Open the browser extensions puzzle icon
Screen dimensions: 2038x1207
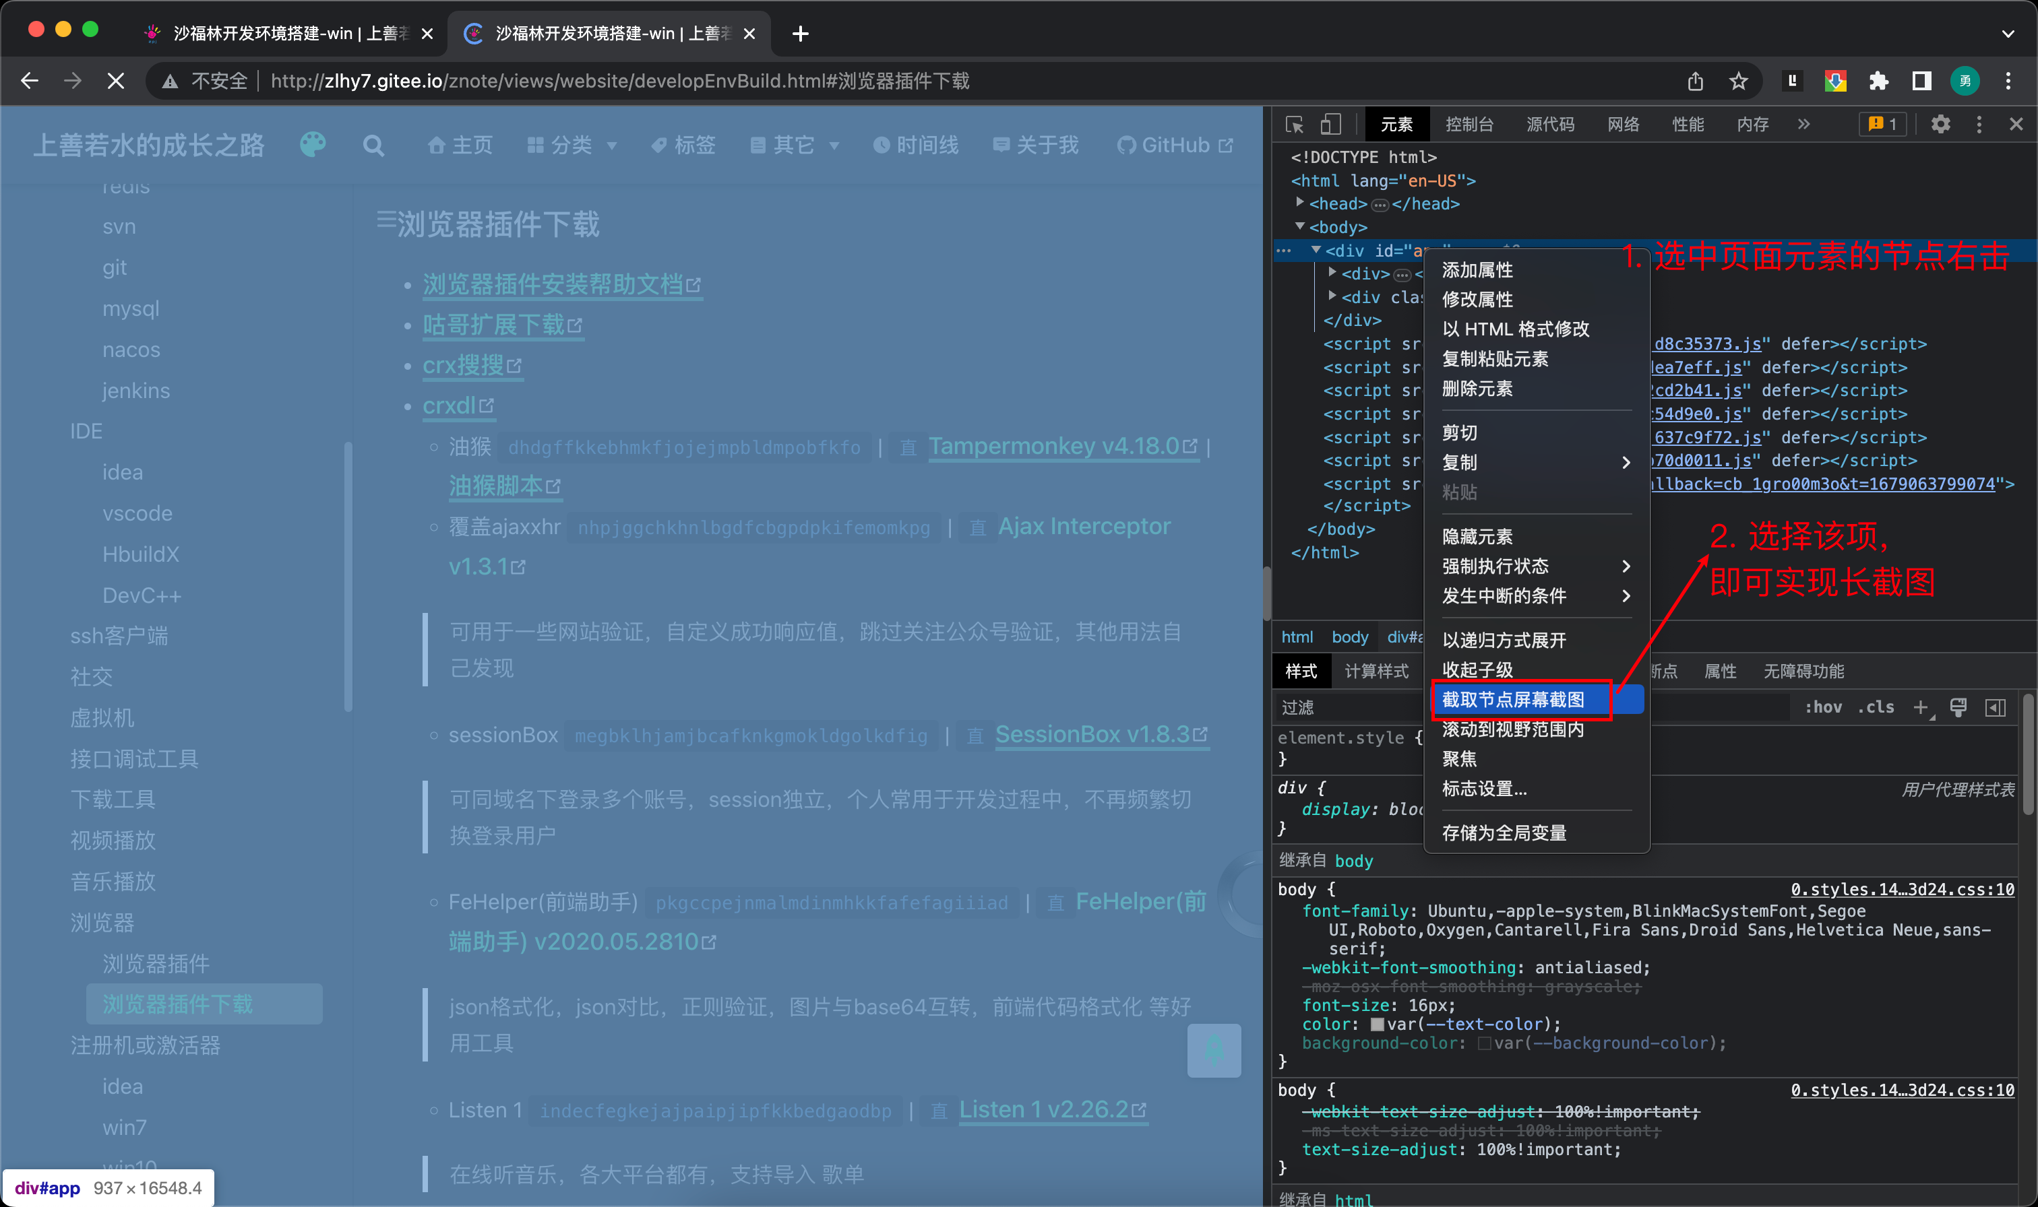tap(1878, 81)
